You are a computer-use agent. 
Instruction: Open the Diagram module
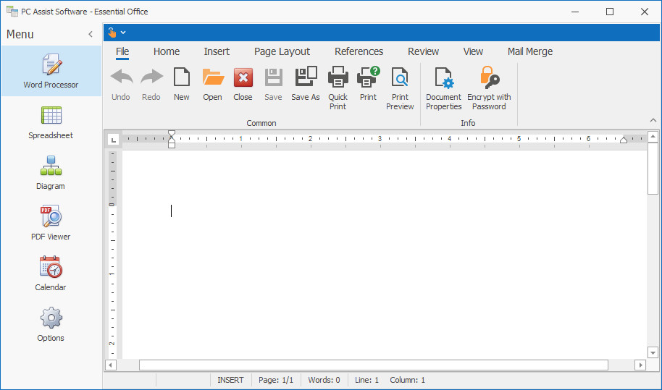tap(51, 173)
